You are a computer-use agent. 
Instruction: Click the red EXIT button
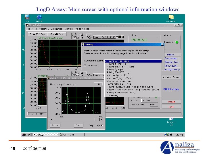(171, 107)
